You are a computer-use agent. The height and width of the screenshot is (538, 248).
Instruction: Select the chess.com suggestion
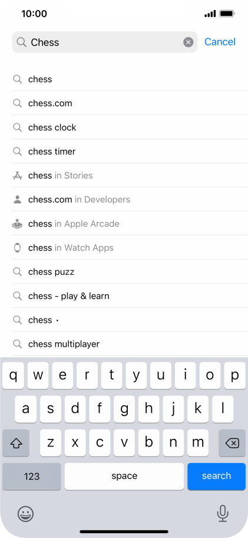coord(130,103)
